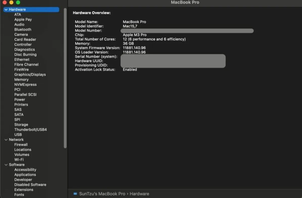The height and width of the screenshot is (198, 302).
Task: Select Wi-Fi under Network
Action: pyautogui.click(x=19, y=160)
